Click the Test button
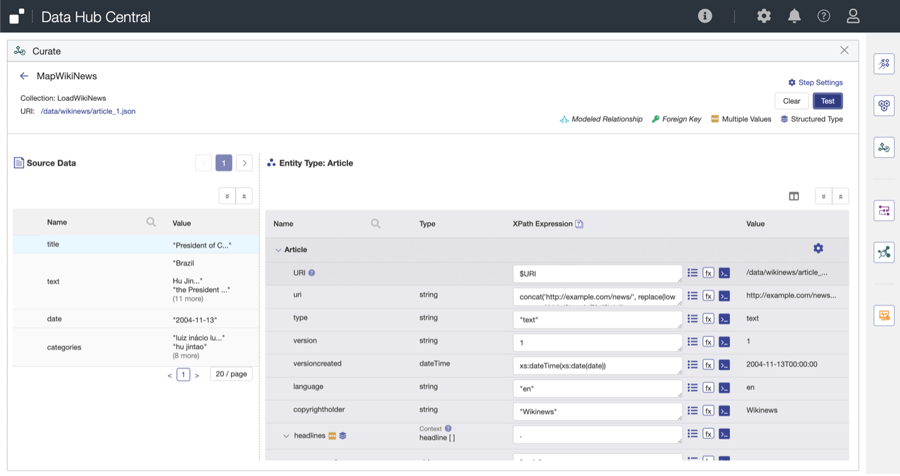The height and width of the screenshot is (476, 900). tap(827, 101)
